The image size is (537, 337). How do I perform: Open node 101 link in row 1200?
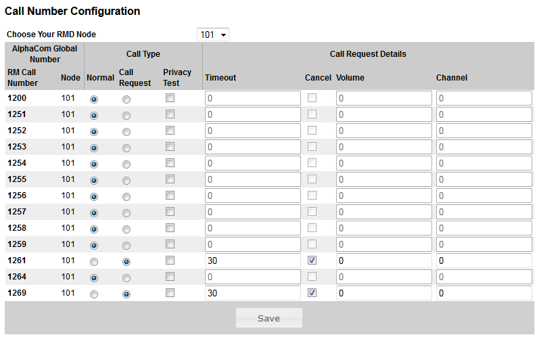tap(68, 98)
